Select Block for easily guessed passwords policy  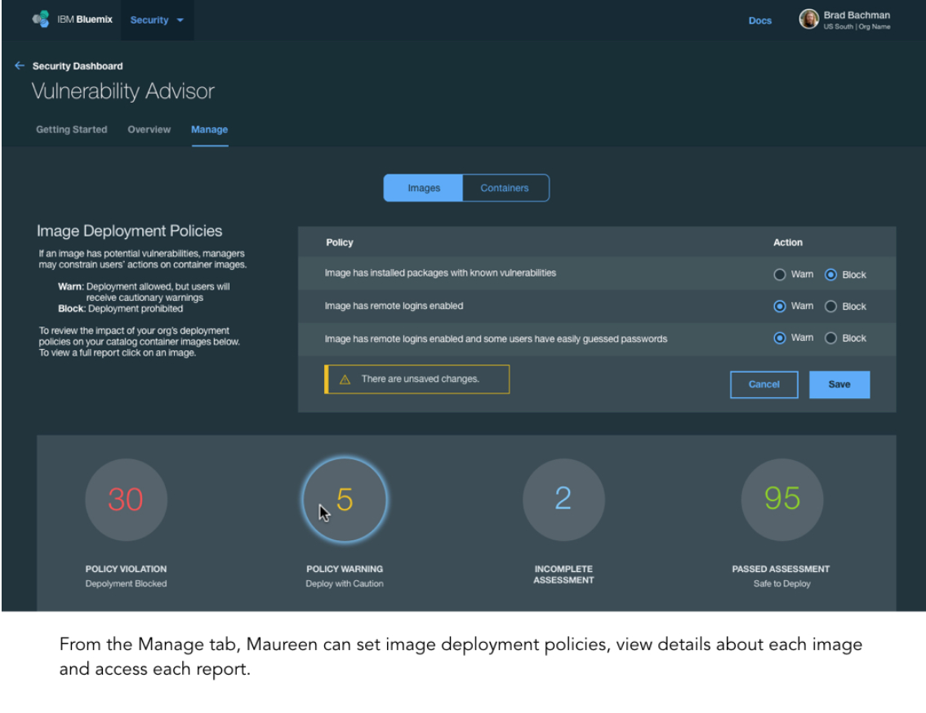click(x=831, y=339)
